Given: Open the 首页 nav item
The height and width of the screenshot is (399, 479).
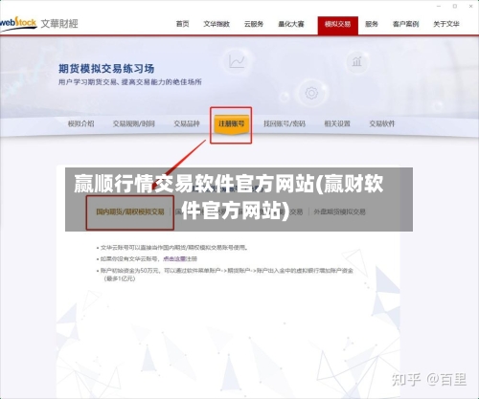Looking at the screenshot, I should pos(182,24).
